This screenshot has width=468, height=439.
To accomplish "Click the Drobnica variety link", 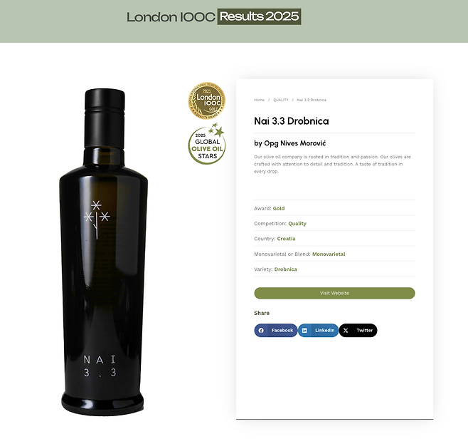I will [286, 269].
